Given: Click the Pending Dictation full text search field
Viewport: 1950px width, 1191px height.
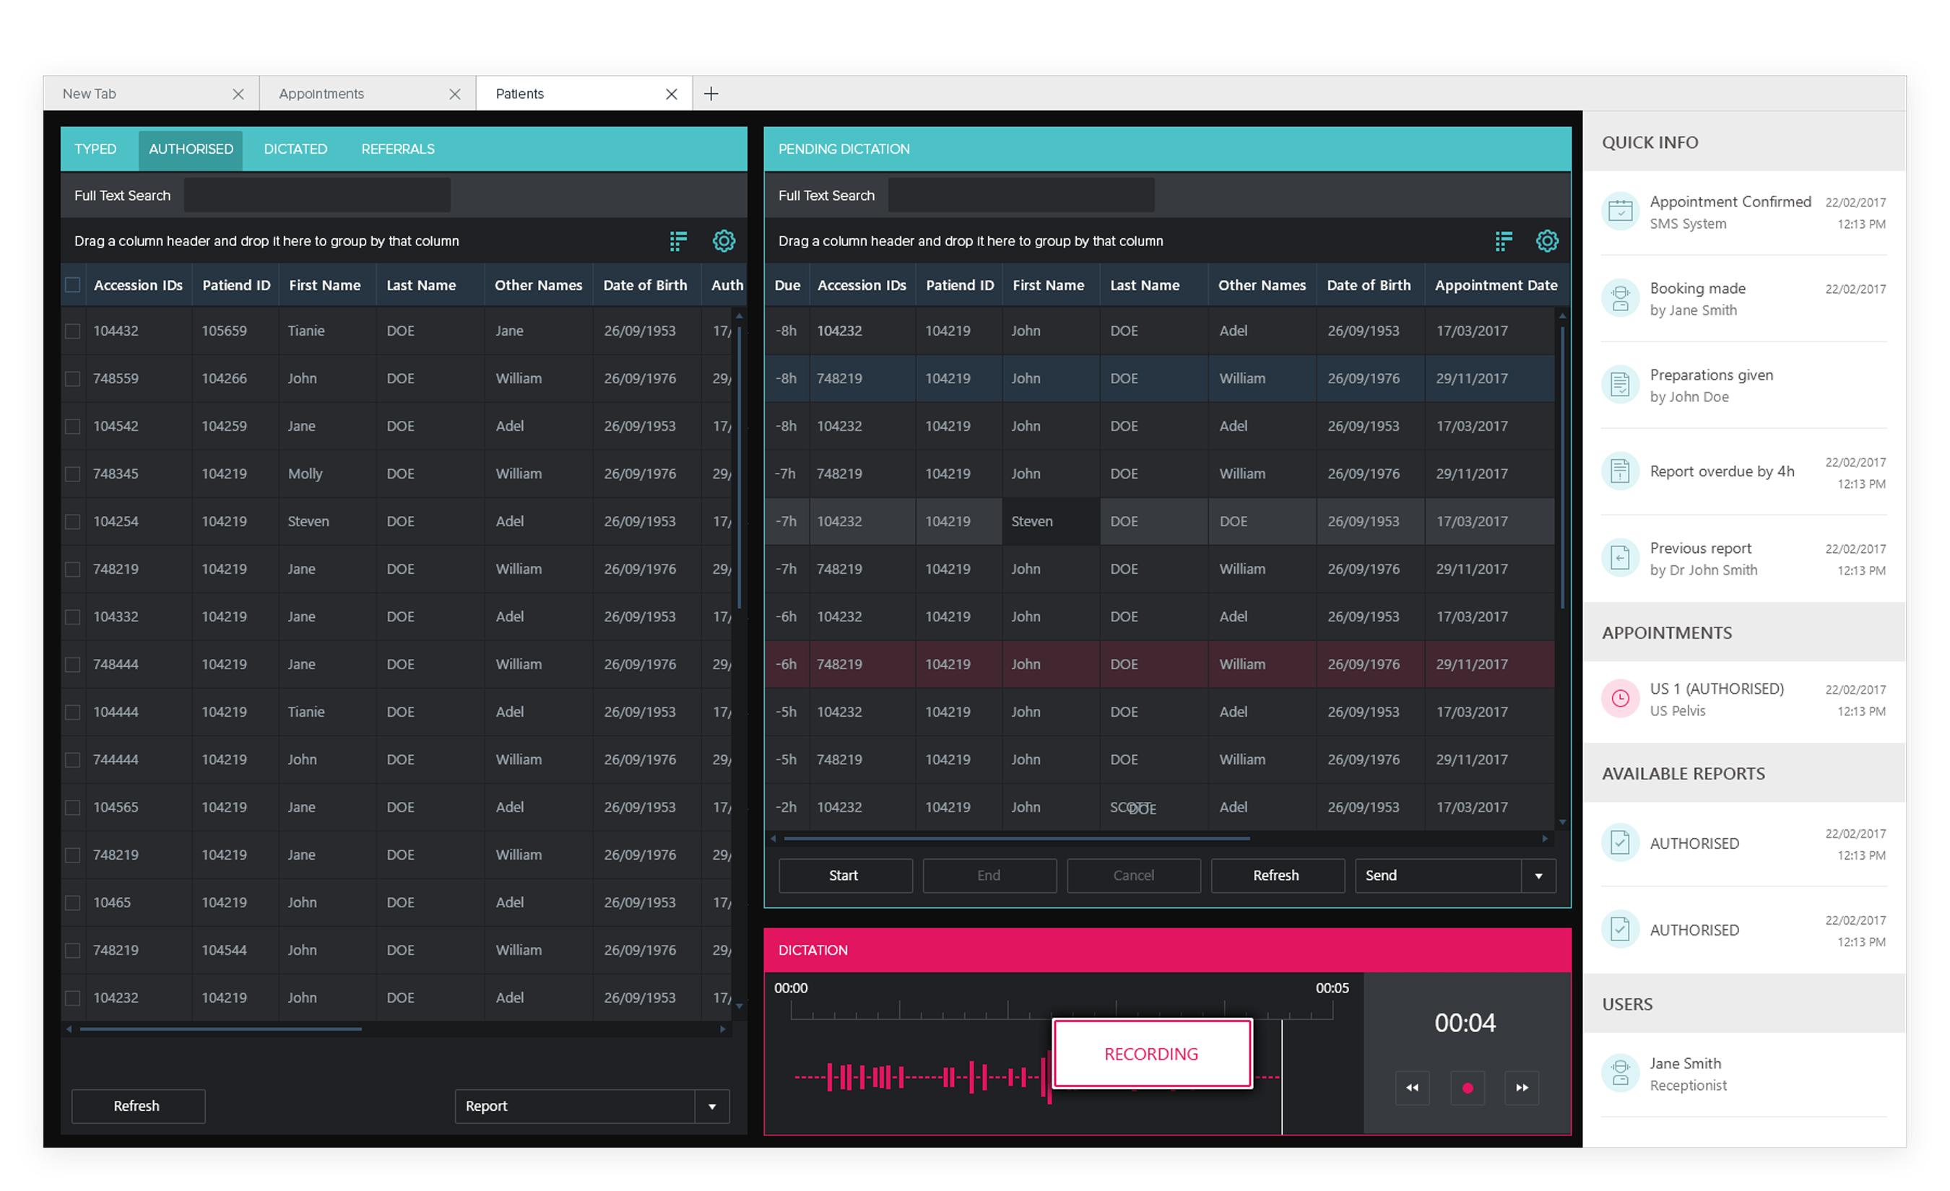Looking at the screenshot, I should [1020, 196].
